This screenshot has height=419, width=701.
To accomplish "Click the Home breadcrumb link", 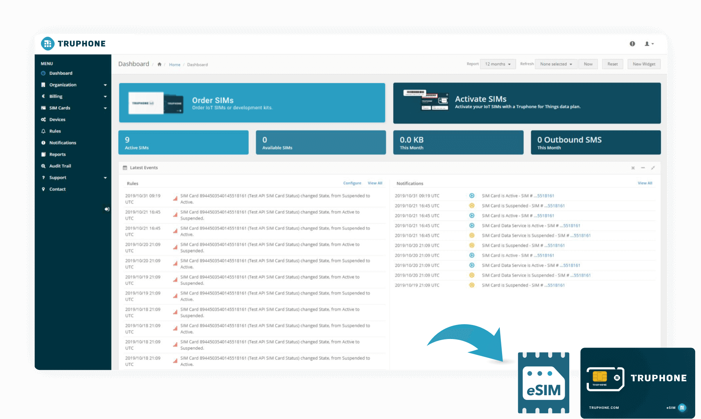I will point(175,65).
